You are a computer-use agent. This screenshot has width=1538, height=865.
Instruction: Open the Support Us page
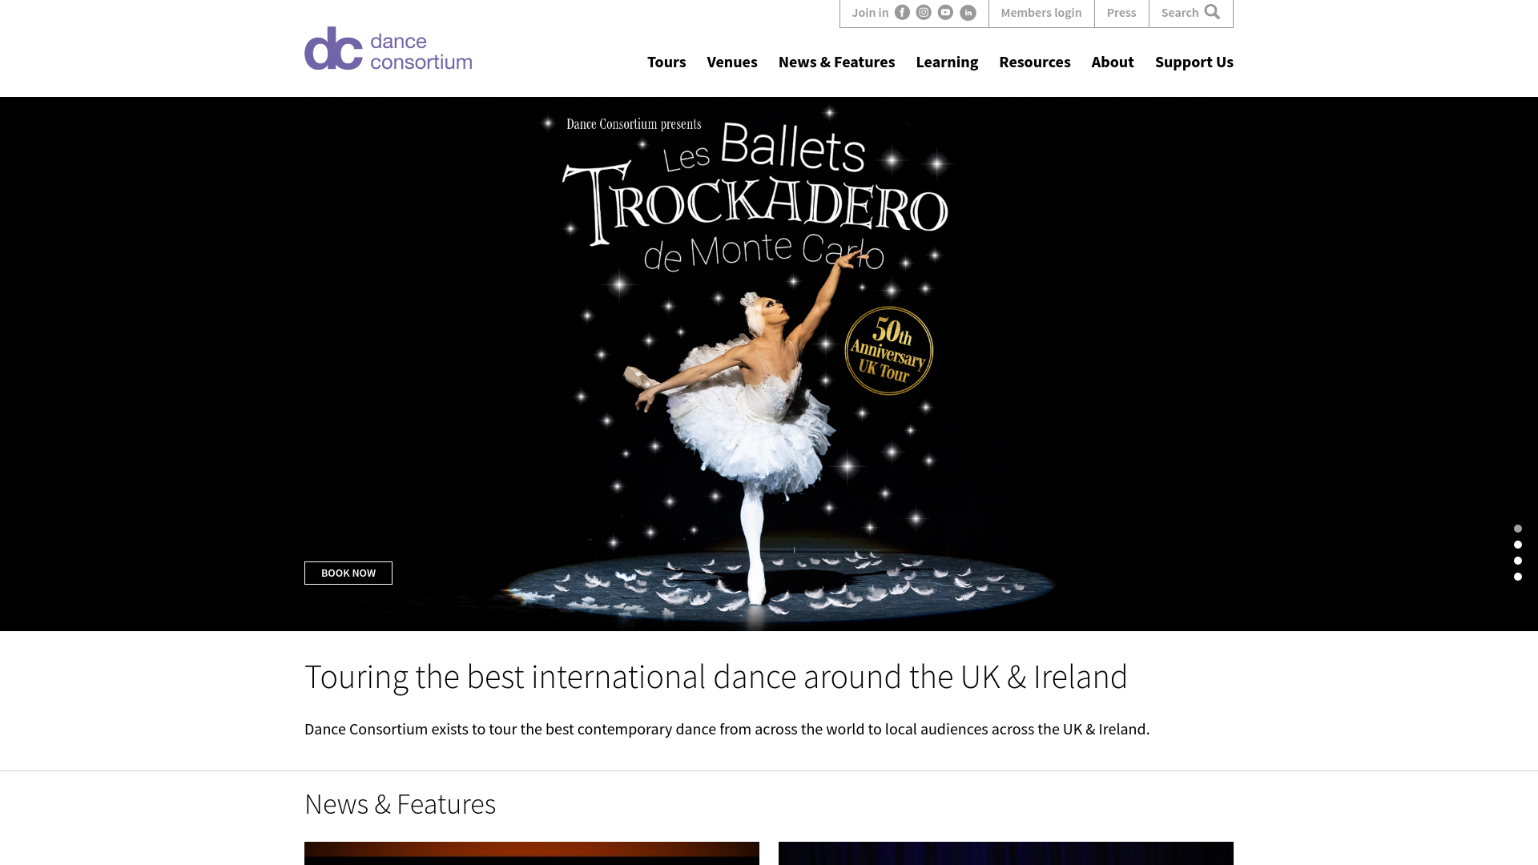(x=1194, y=62)
